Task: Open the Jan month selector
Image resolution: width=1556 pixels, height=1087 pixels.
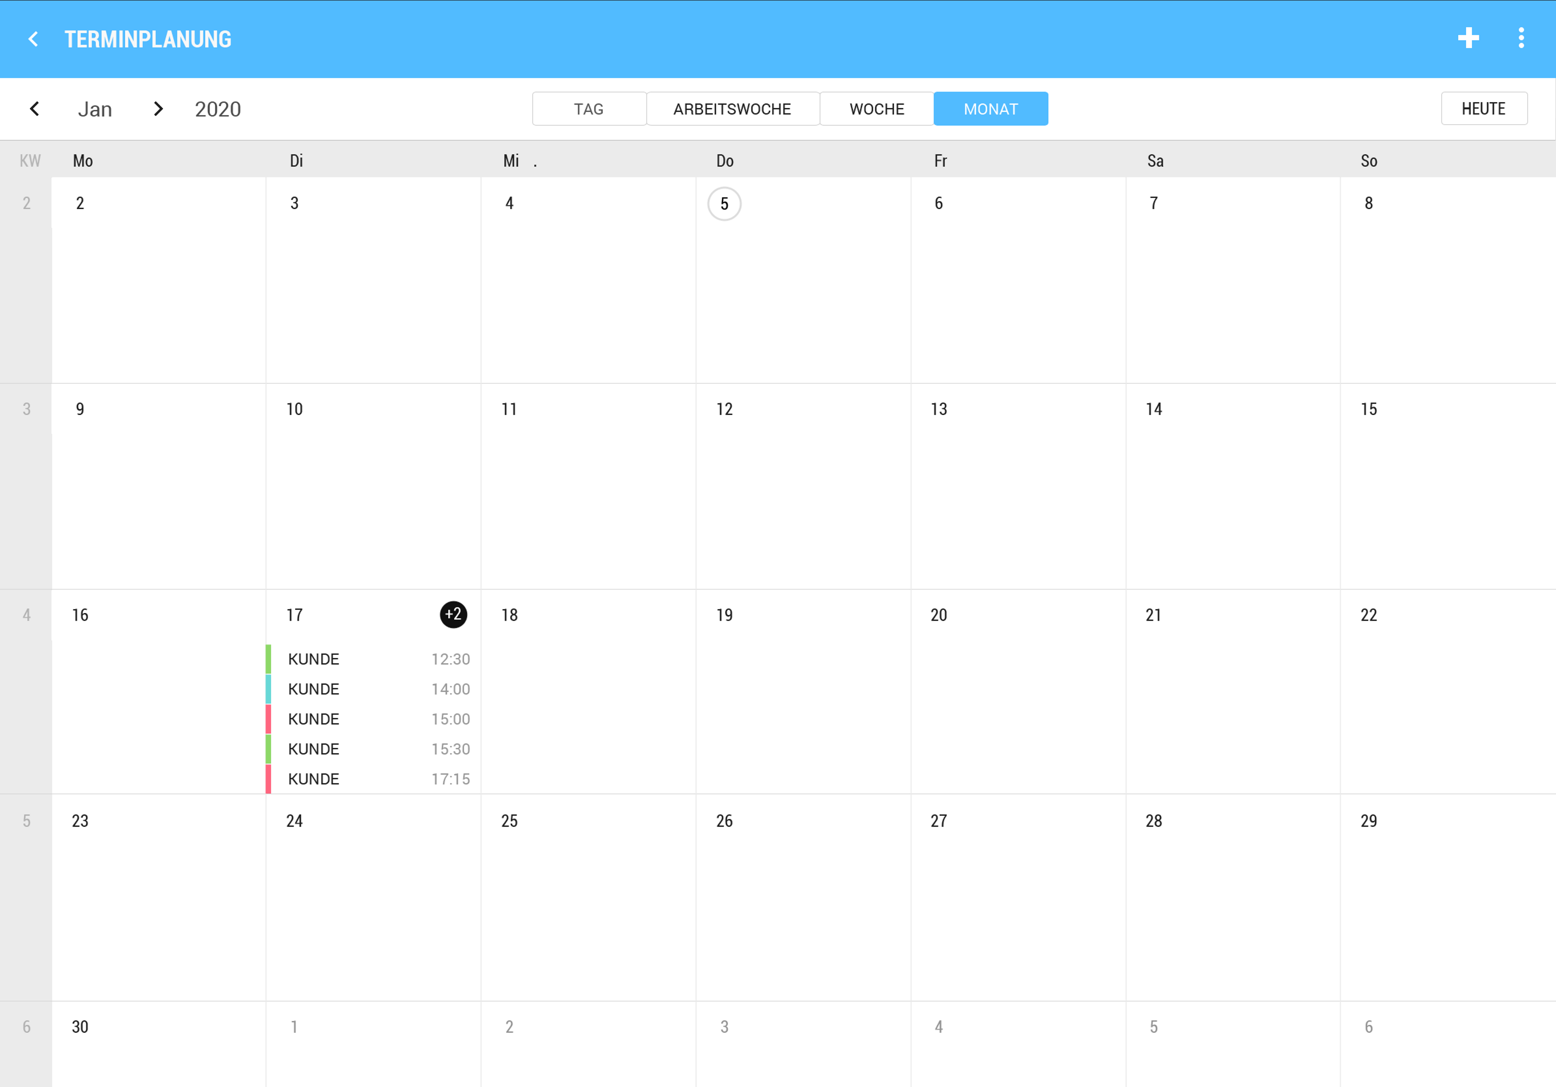Action: click(95, 109)
